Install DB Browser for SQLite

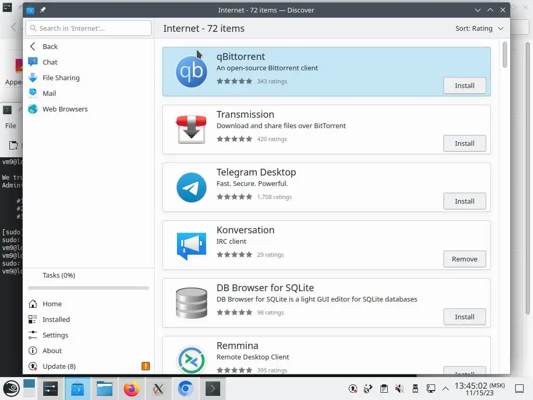click(464, 317)
